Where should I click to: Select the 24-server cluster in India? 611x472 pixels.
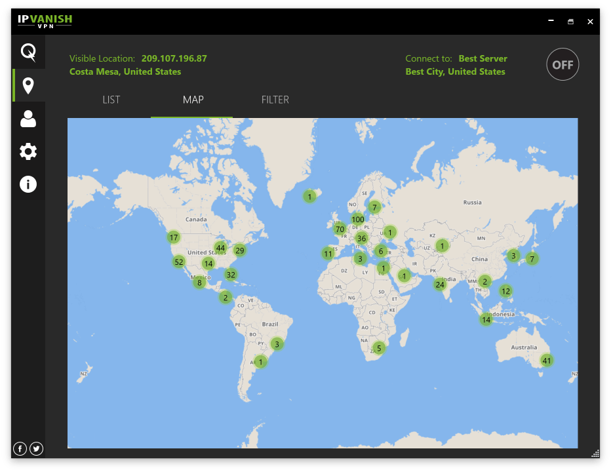coord(440,285)
